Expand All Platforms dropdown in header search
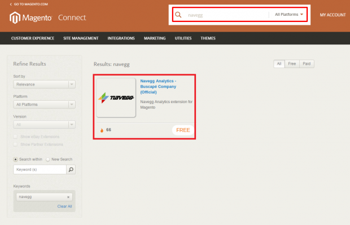Viewport: 350px width, 225px height. (289, 15)
